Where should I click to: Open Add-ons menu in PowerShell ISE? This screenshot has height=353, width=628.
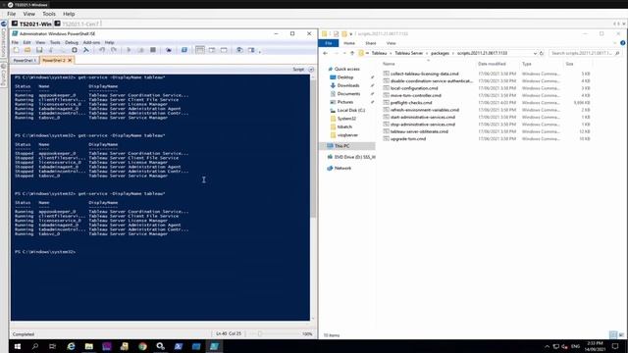coord(91,42)
